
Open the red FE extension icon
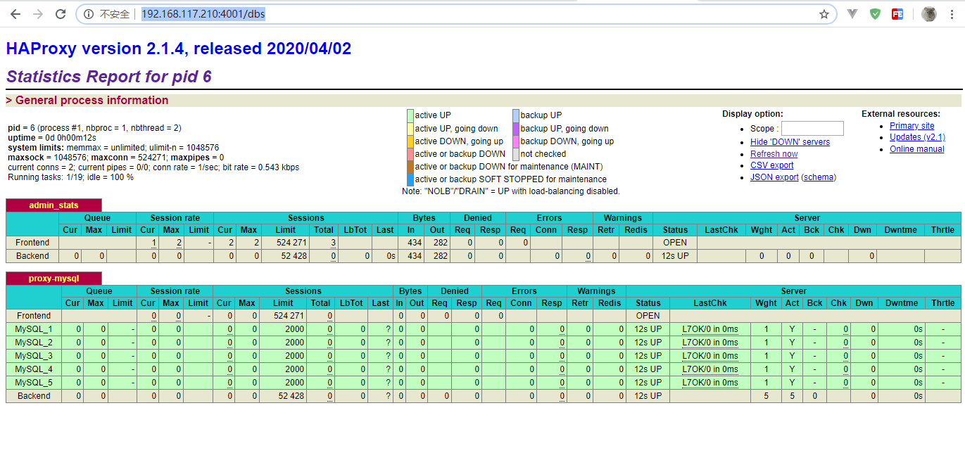(x=897, y=14)
